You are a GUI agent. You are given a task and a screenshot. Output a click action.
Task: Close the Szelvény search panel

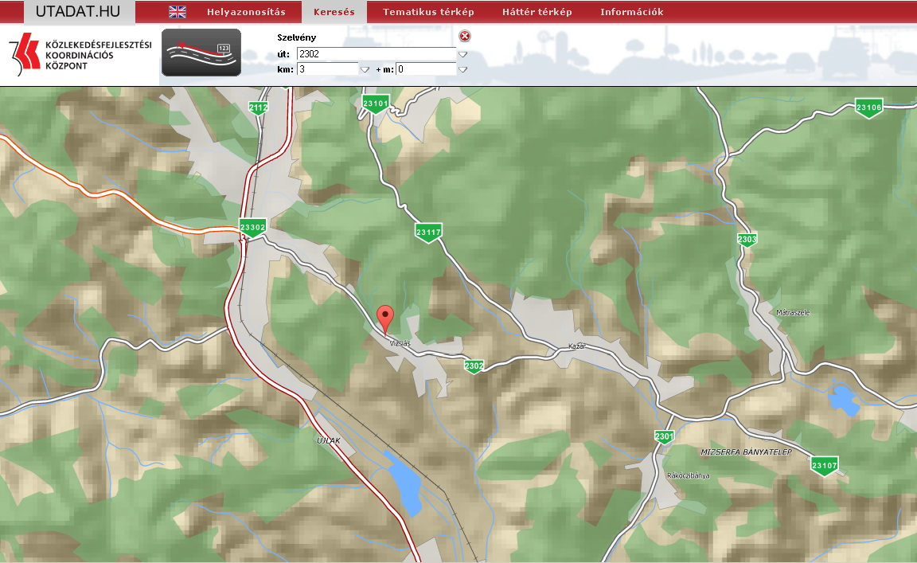coord(465,36)
